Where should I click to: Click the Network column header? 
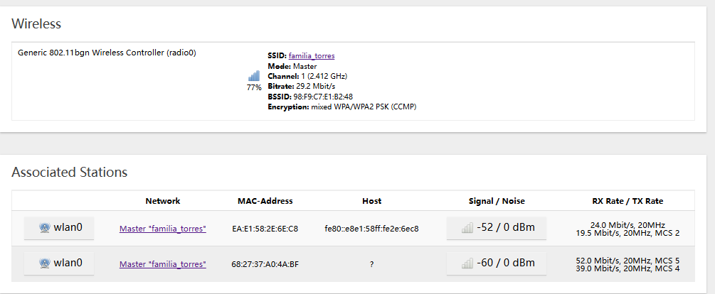tap(163, 201)
